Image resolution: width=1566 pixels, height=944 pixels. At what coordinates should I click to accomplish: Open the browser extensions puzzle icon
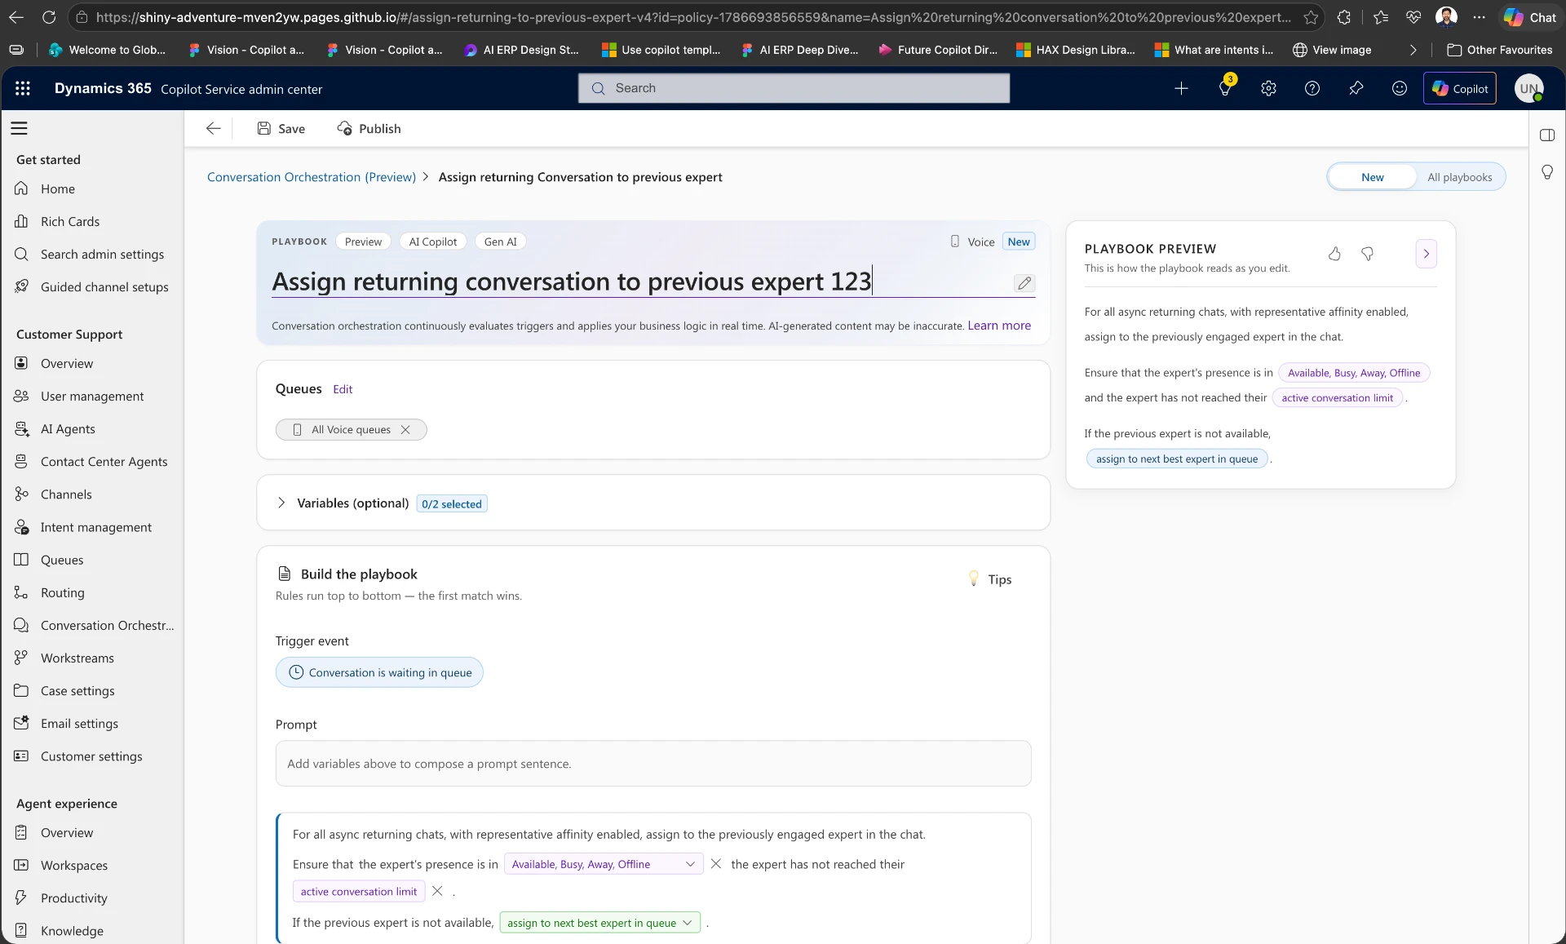pyautogui.click(x=1344, y=17)
